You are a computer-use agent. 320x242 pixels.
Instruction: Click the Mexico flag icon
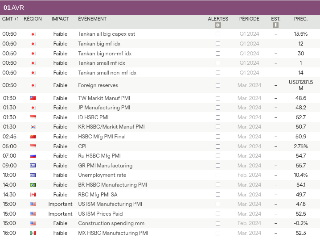point(33,233)
